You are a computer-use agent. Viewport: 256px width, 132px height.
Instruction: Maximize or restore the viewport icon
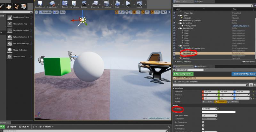[x=169, y=12]
